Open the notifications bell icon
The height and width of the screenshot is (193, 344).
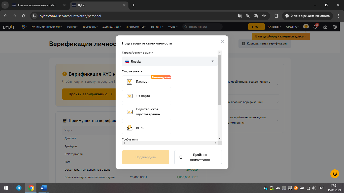(315, 27)
